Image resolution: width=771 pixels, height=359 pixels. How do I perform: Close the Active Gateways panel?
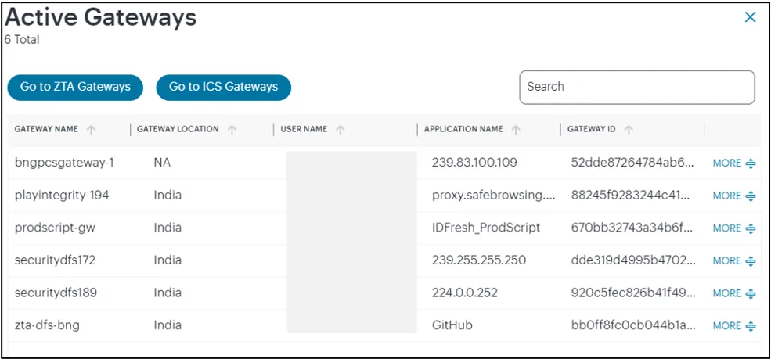click(750, 18)
